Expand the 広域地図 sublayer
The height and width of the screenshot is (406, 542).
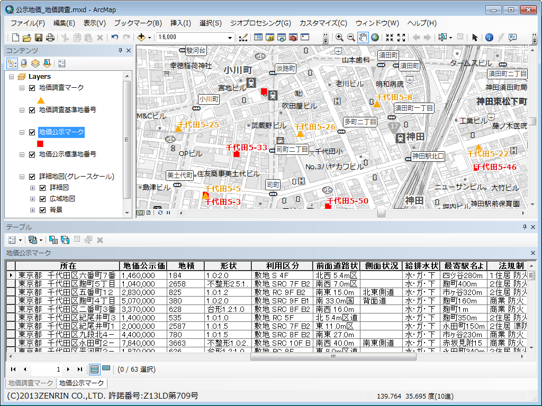pyautogui.click(x=32, y=199)
